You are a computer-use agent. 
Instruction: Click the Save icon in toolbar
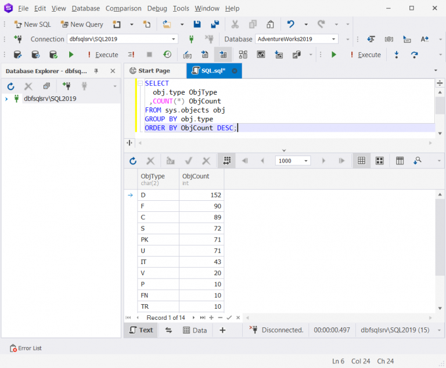197,24
